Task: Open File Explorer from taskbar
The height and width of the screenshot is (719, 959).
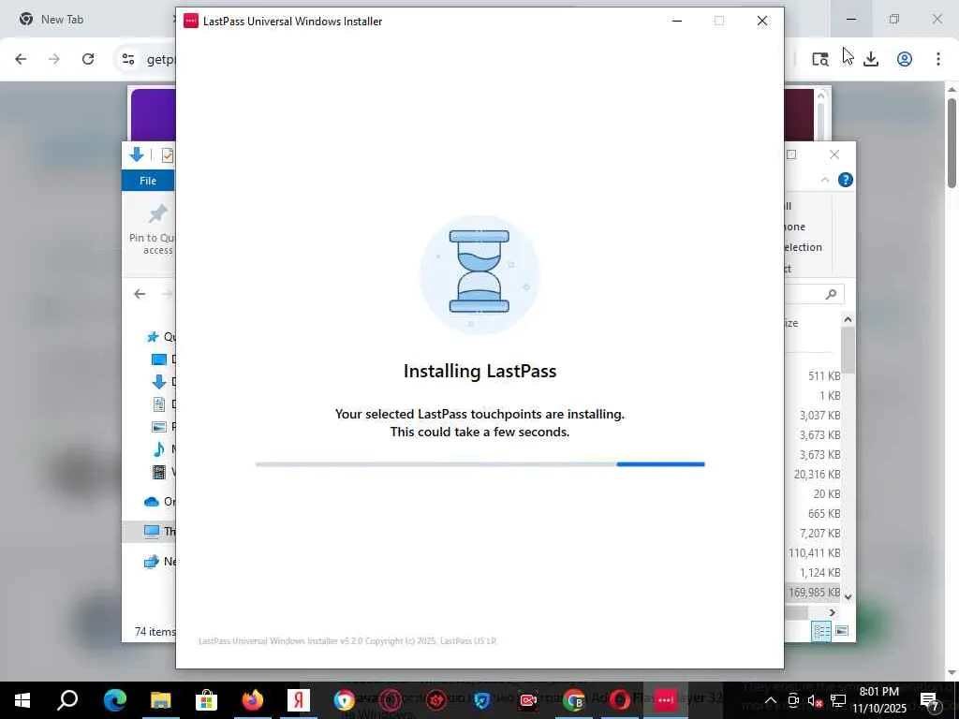Action: [x=160, y=700]
